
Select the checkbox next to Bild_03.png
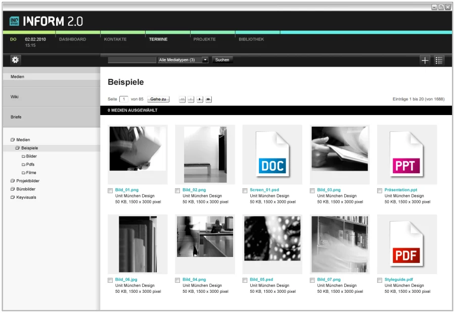[312, 191]
